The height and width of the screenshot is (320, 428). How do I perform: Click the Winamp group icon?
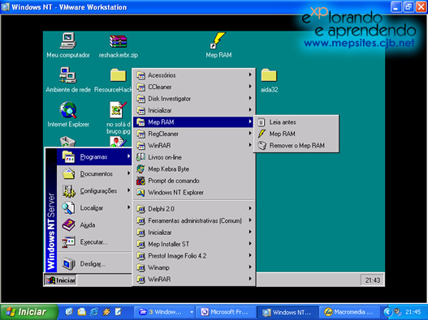tap(141, 267)
